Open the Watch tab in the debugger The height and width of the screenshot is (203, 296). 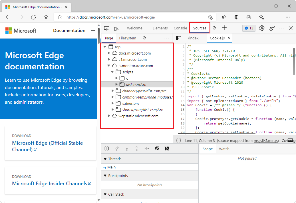tap(224, 149)
